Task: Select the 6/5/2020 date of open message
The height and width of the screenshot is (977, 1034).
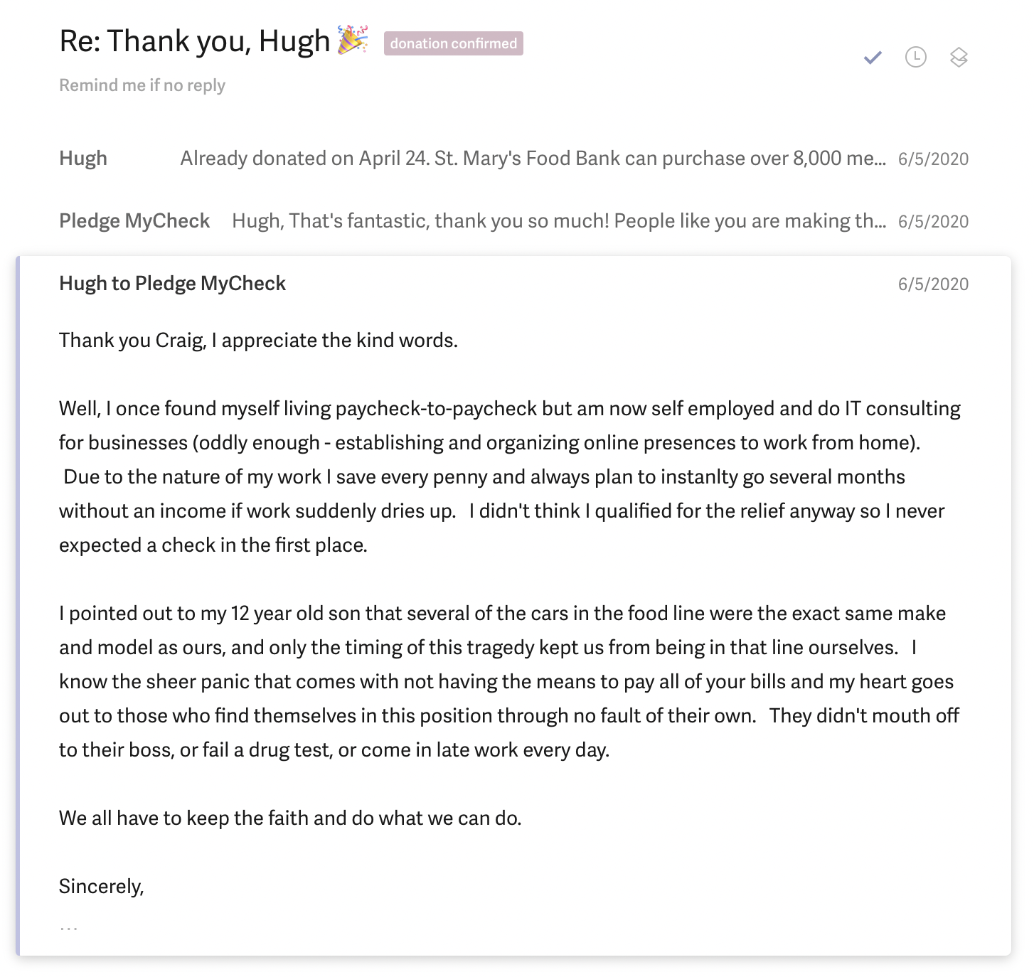Action: click(x=933, y=284)
